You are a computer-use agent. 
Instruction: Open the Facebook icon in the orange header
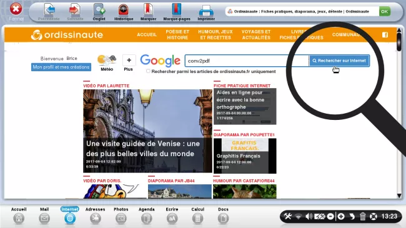[x=385, y=35]
